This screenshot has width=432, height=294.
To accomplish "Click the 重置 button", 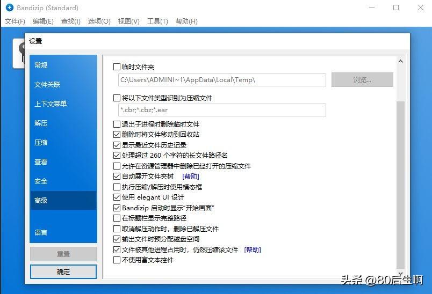I will click(63, 254).
